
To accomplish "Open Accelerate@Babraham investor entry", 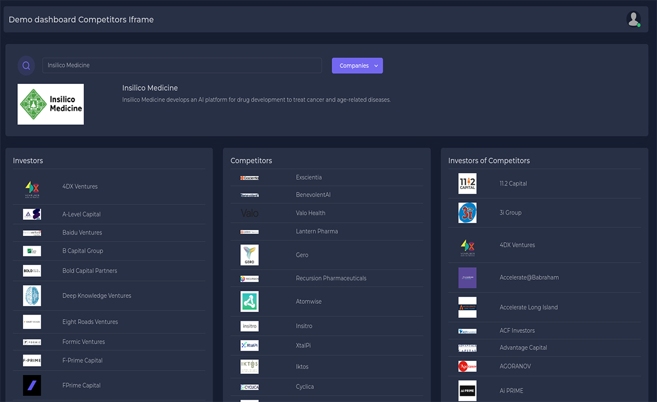I will 529,278.
